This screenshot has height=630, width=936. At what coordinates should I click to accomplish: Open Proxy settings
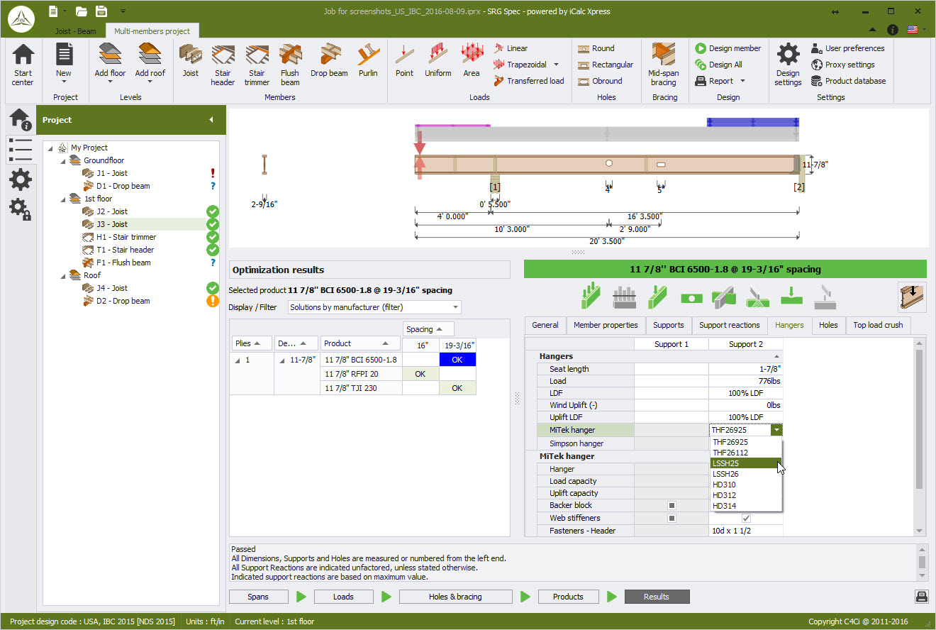(843, 65)
